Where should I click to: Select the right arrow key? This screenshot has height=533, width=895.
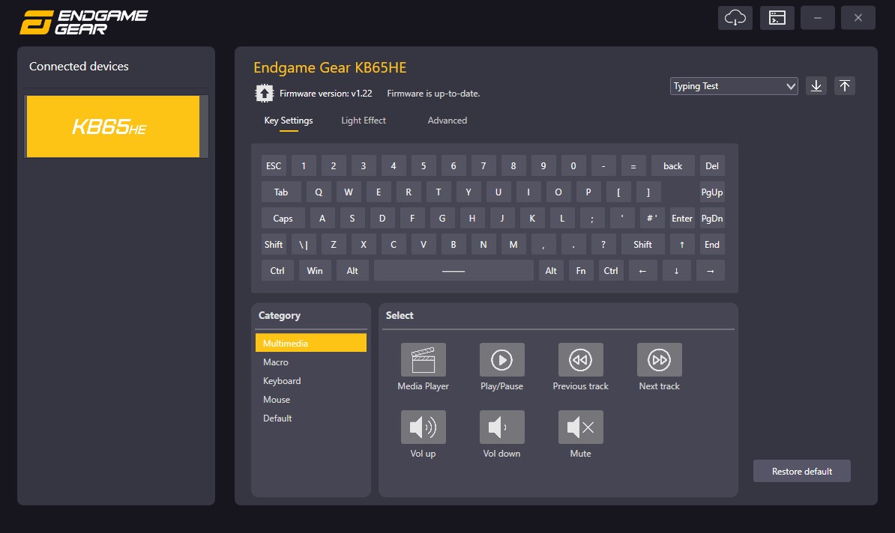(710, 271)
